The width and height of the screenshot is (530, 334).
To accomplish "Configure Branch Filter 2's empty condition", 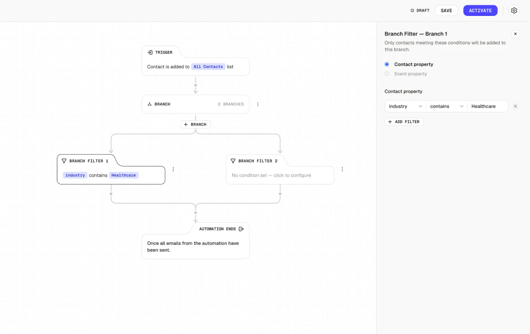I will (271, 175).
